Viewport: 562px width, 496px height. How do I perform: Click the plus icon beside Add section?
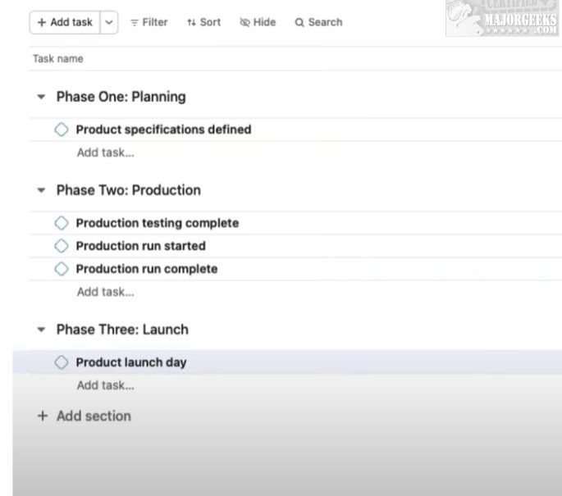(x=43, y=416)
